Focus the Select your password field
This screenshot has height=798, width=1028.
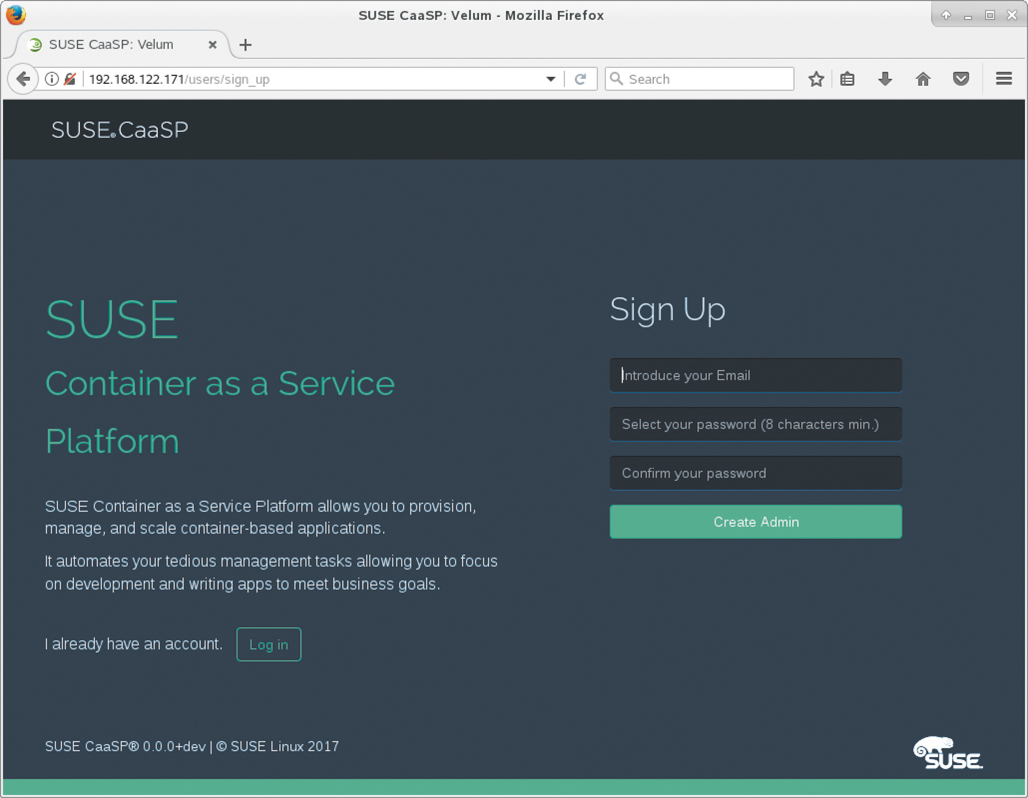pos(756,424)
